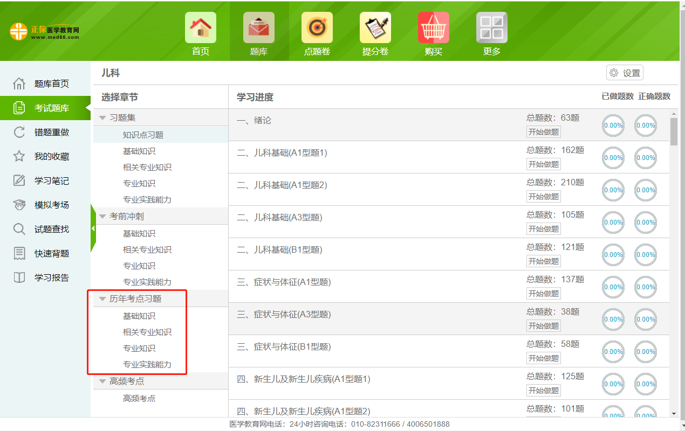The image size is (685, 431).
Task: Open 模拟考场 in the sidebar
Action: tap(51, 205)
